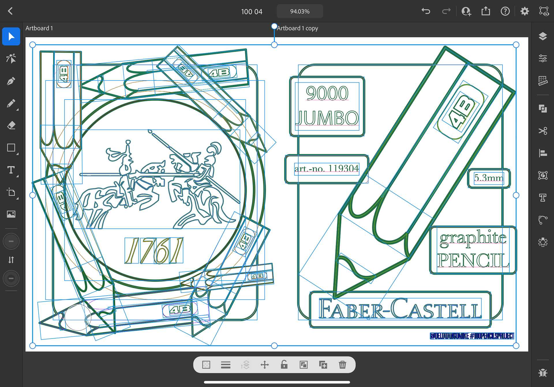Select the graphite text object
This screenshot has height=387, width=554.
pos(473,239)
